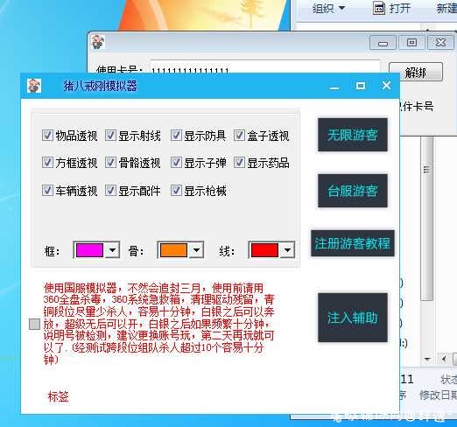Click the red warning text paragraph
This screenshot has height=427, width=457.
pyautogui.click(x=158, y=324)
